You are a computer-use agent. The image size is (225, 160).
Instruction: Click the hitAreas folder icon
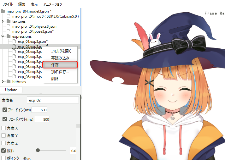click(9, 82)
